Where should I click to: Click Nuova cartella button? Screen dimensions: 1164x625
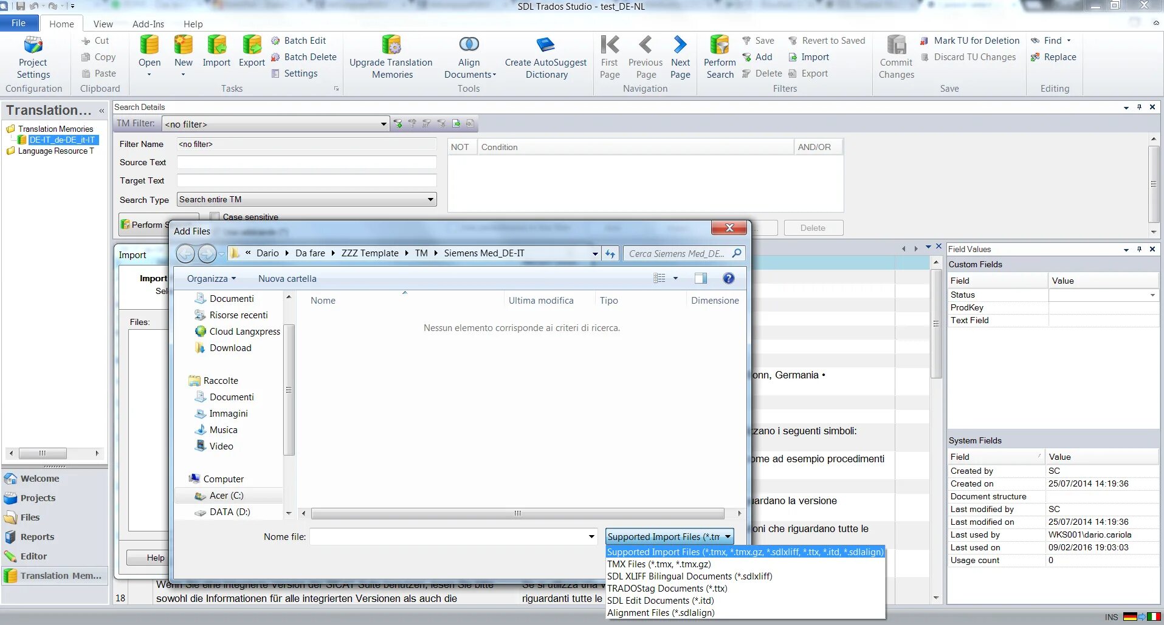tap(287, 279)
